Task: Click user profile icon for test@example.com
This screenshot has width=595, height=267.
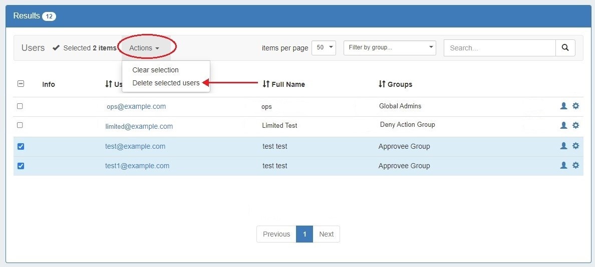Action: point(563,146)
